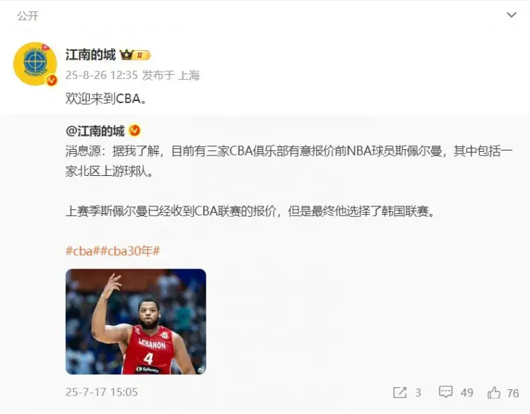
Task: Click the comment count 49
Action: (467, 393)
